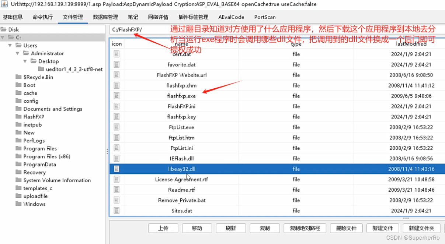The width and height of the screenshot is (445, 244).
Task: Click the folder icon of Windows
Action: 18,204
